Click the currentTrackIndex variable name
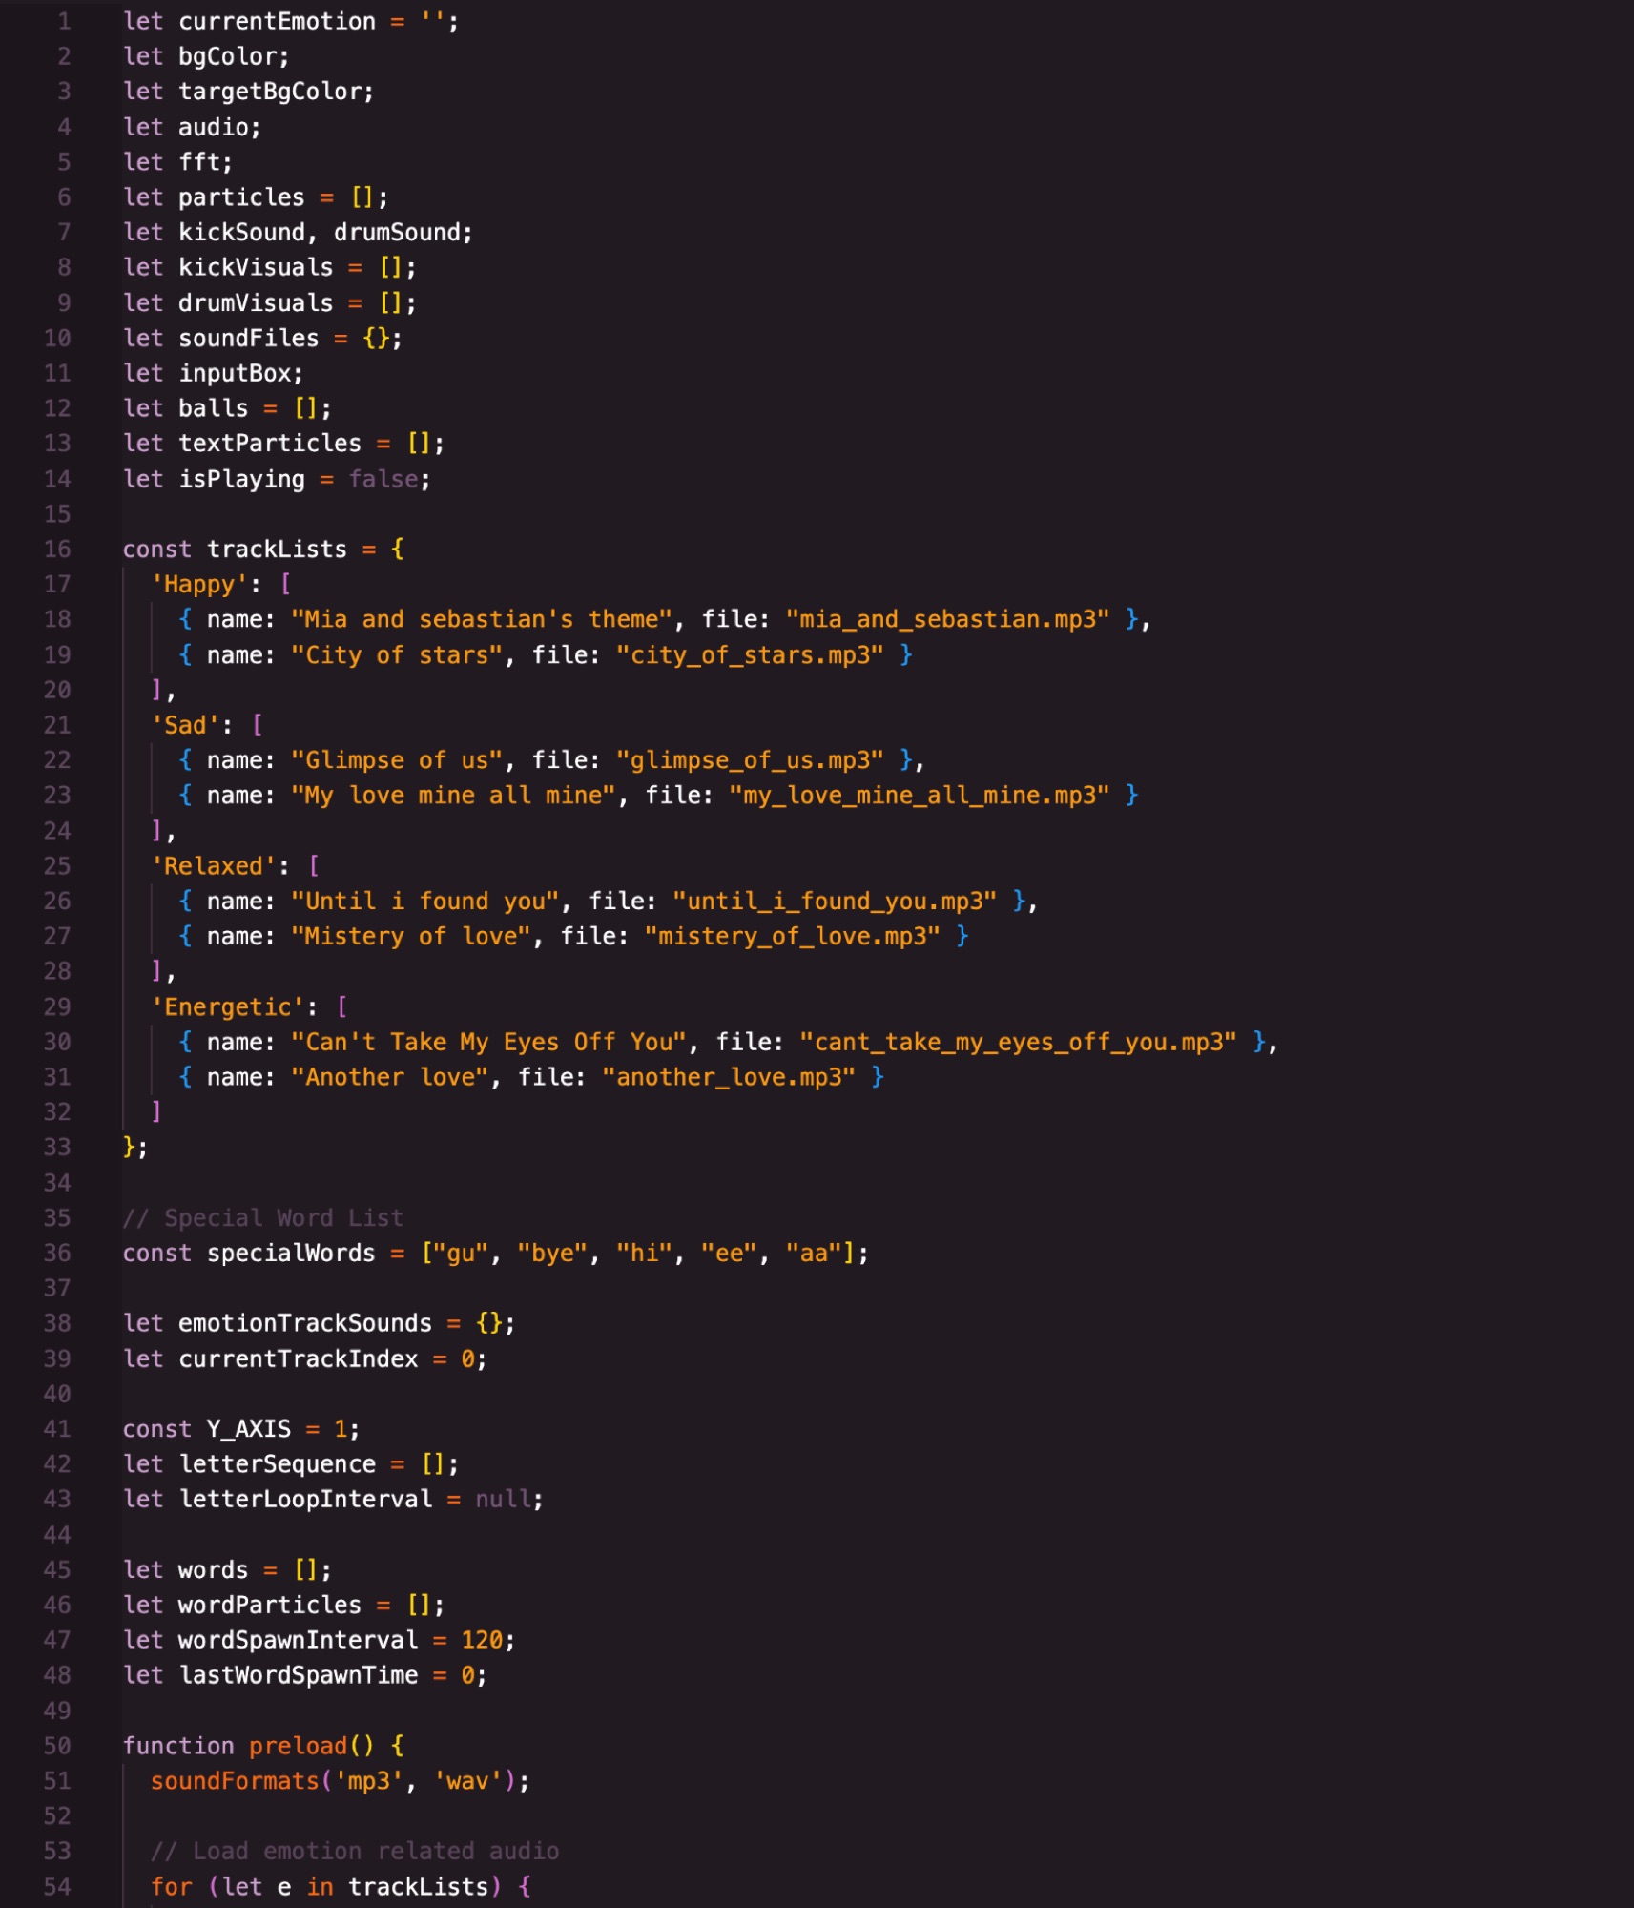 pyautogui.click(x=299, y=1359)
